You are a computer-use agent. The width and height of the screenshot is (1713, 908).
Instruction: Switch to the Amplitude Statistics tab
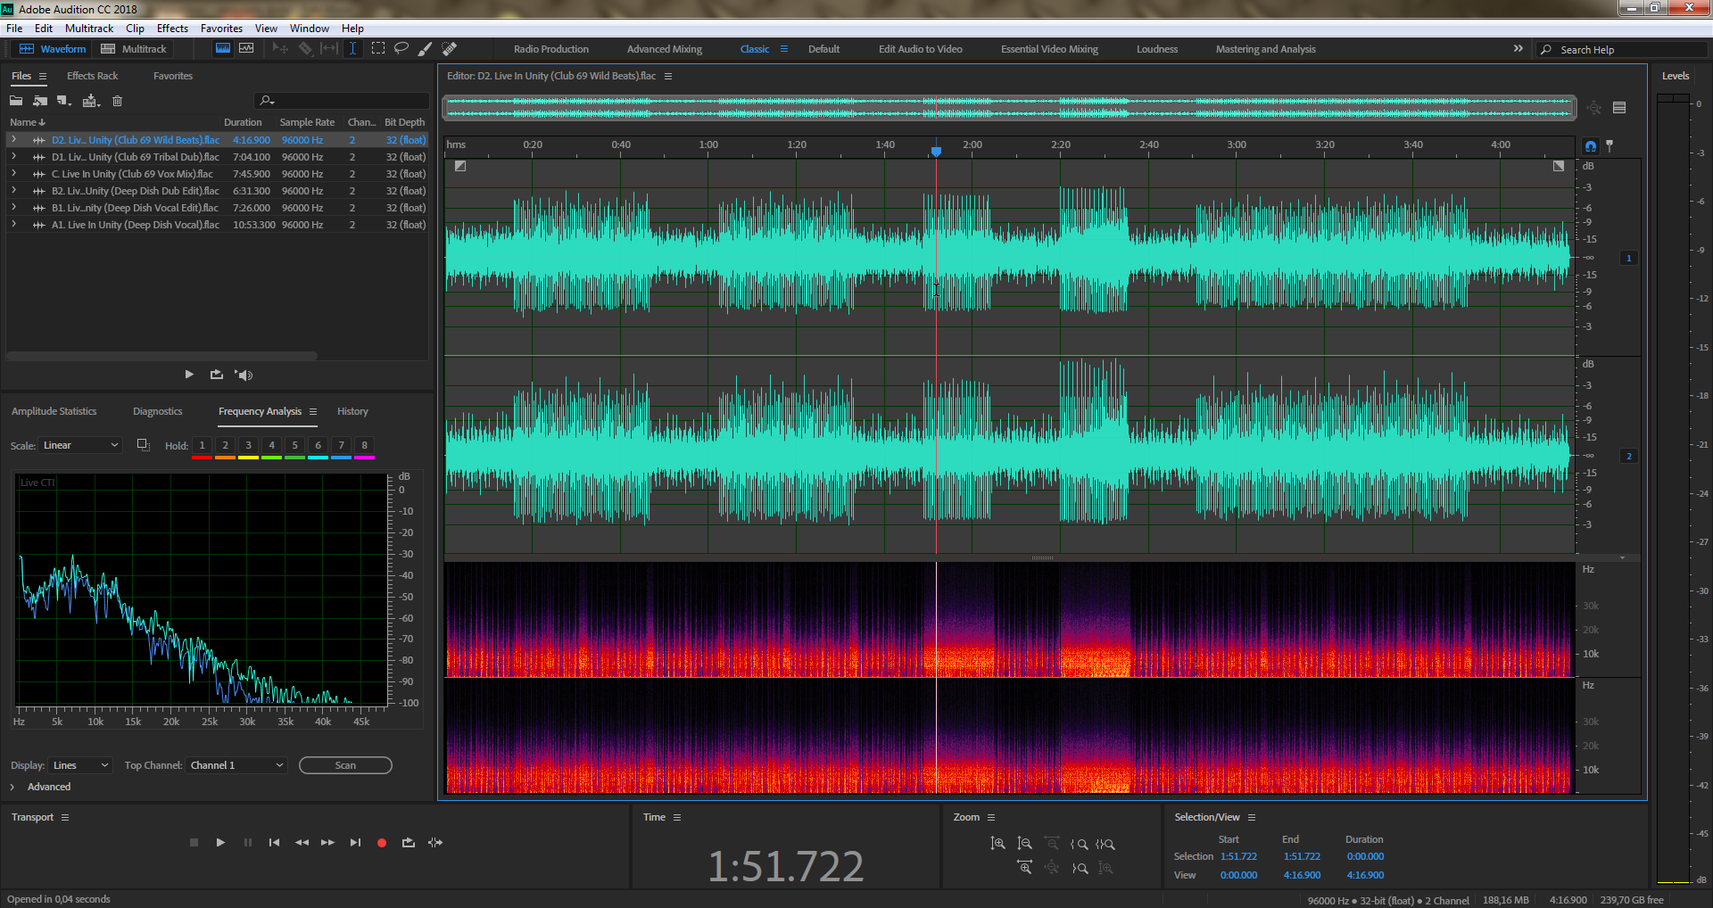[54, 411]
